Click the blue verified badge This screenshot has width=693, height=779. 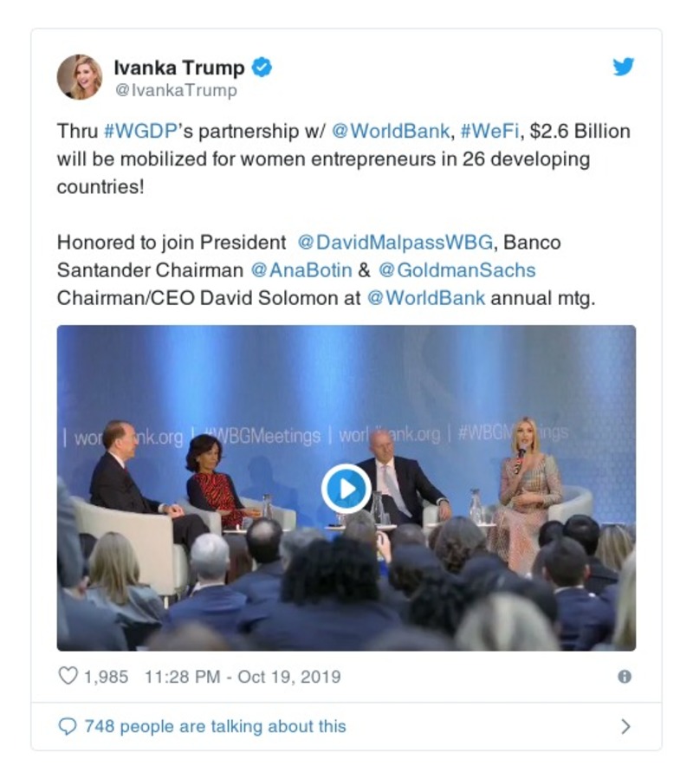click(262, 67)
